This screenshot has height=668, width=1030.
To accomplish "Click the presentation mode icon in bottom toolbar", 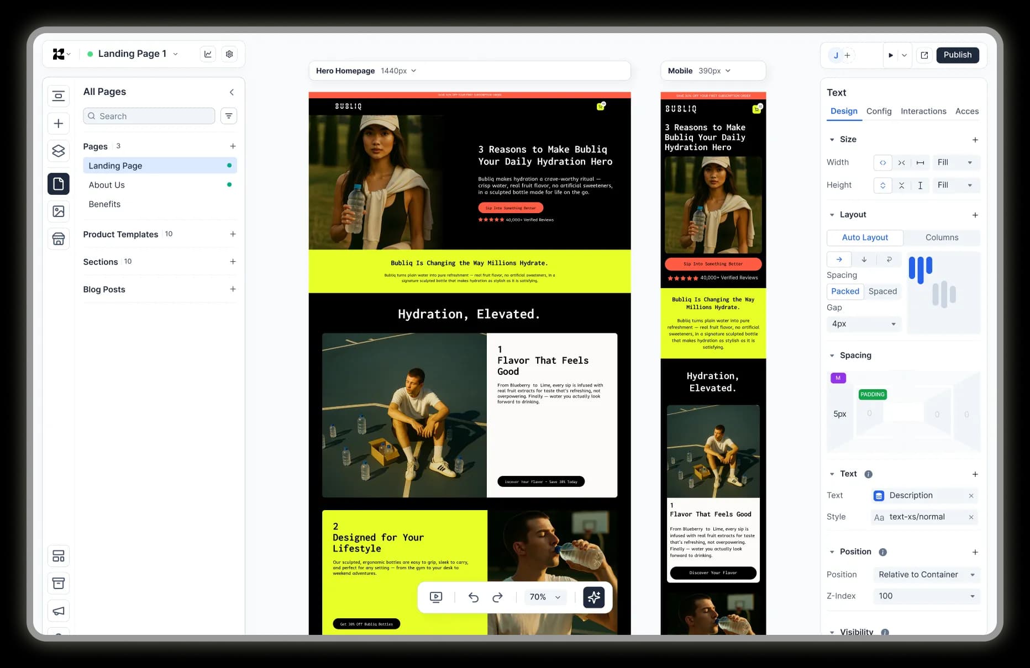I will point(436,597).
